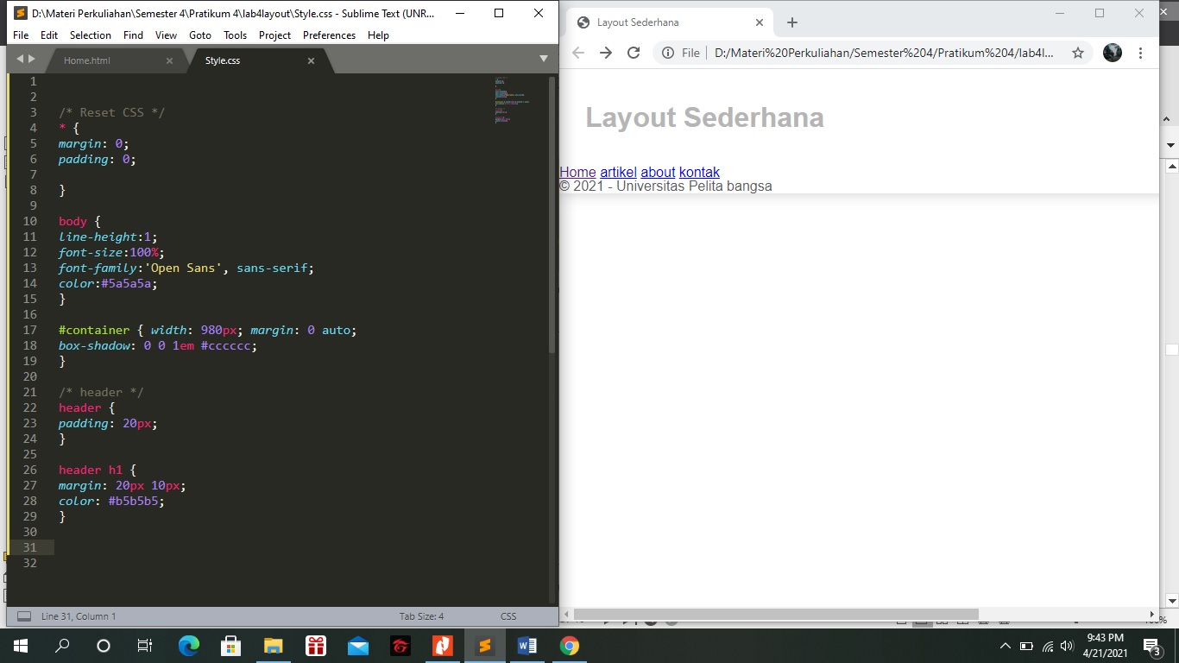
Task: Open volume control in system tray
Action: pos(1067,646)
